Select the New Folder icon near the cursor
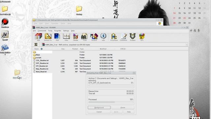The image size is (211, 119). (17, 72)
